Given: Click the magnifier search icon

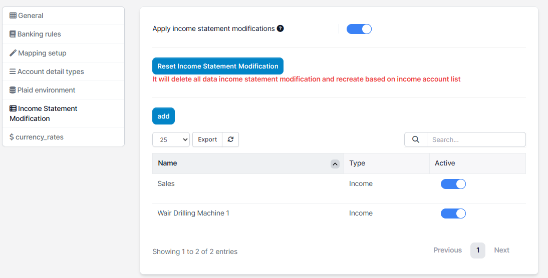Looking at the screenshot, I should pyautogui.click(x=416, y=139).
